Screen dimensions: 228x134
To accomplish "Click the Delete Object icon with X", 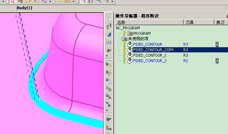I will point(108,96).
